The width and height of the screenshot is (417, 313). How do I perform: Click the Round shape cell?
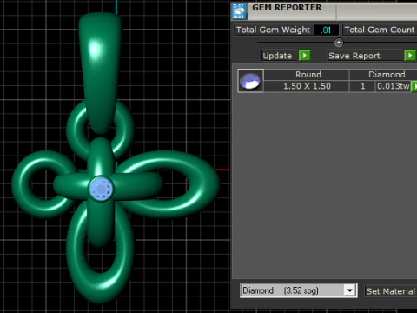pyautogui.click(x=308, y=75)
